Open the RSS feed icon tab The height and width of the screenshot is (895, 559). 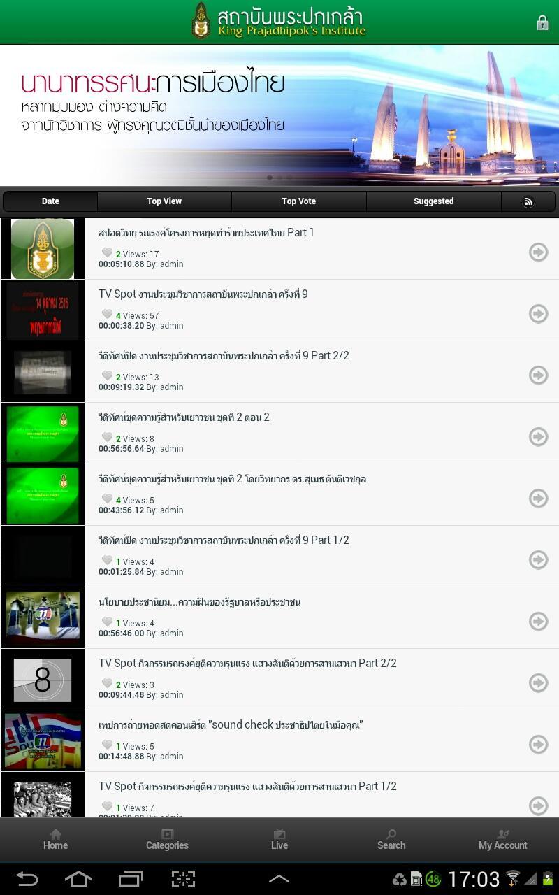(x=528, y=201)
